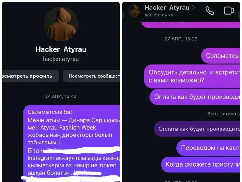Tap the Вы ответили reply label
Viewport: 242px width, 182px height.
(224, 114)
